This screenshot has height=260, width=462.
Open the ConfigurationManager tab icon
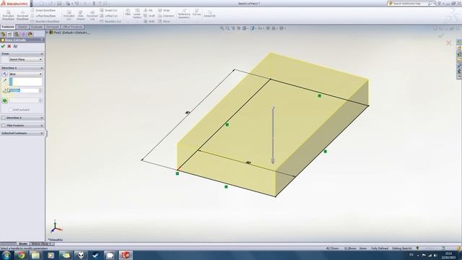point(17,34)
